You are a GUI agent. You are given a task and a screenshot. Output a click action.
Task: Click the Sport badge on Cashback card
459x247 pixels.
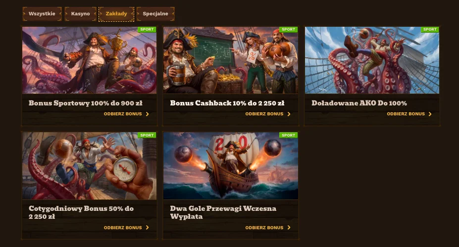[288, 30]
